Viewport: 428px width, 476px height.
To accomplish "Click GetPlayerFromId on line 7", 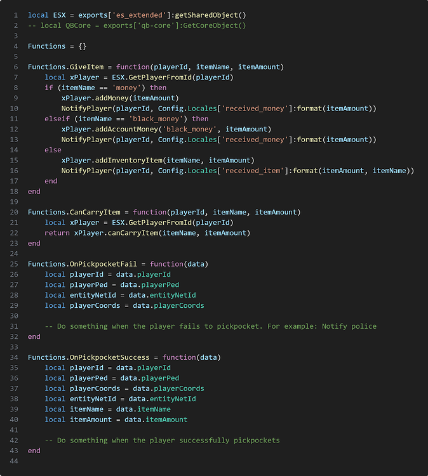I will [x=160, y=77].
